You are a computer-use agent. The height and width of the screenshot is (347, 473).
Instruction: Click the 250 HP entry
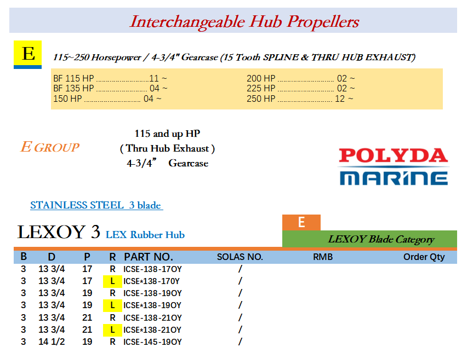300,99
